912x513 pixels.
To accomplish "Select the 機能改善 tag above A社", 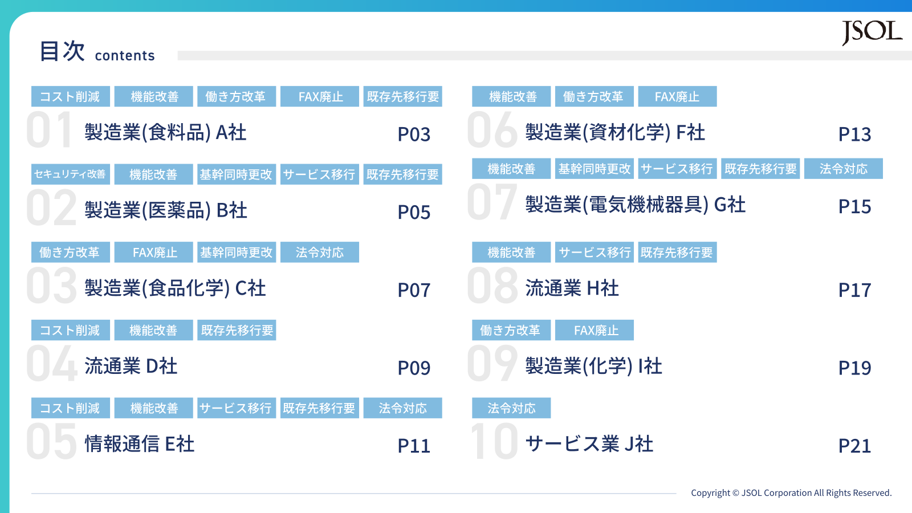I will [154, 96].
